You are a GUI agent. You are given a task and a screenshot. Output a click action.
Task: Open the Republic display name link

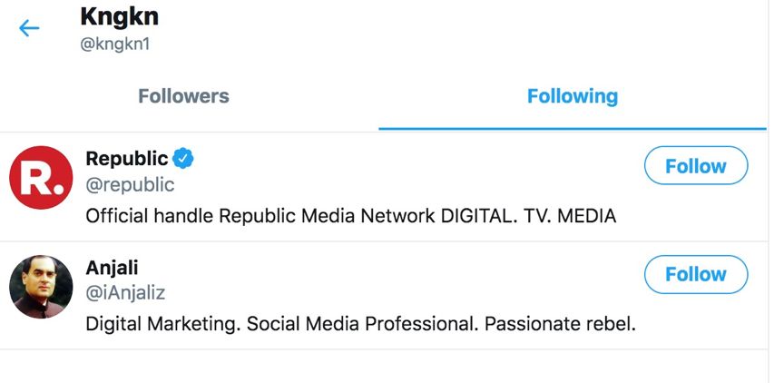click(127, 159)
